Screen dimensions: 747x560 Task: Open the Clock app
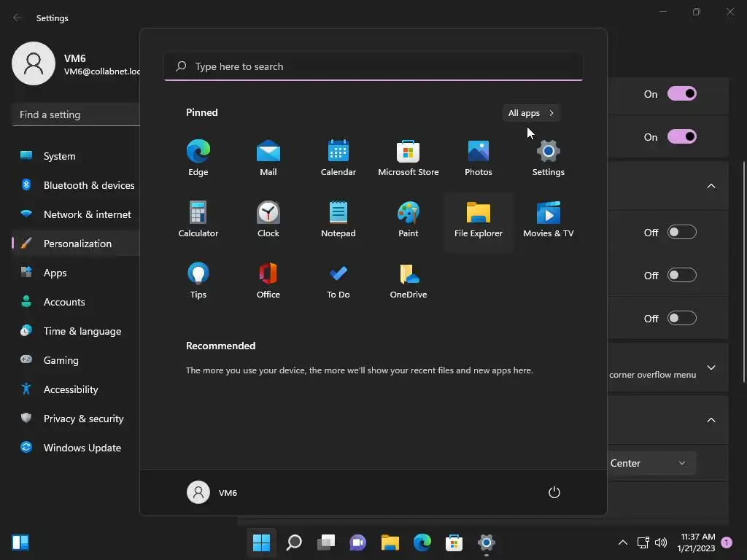pos(268,219)
